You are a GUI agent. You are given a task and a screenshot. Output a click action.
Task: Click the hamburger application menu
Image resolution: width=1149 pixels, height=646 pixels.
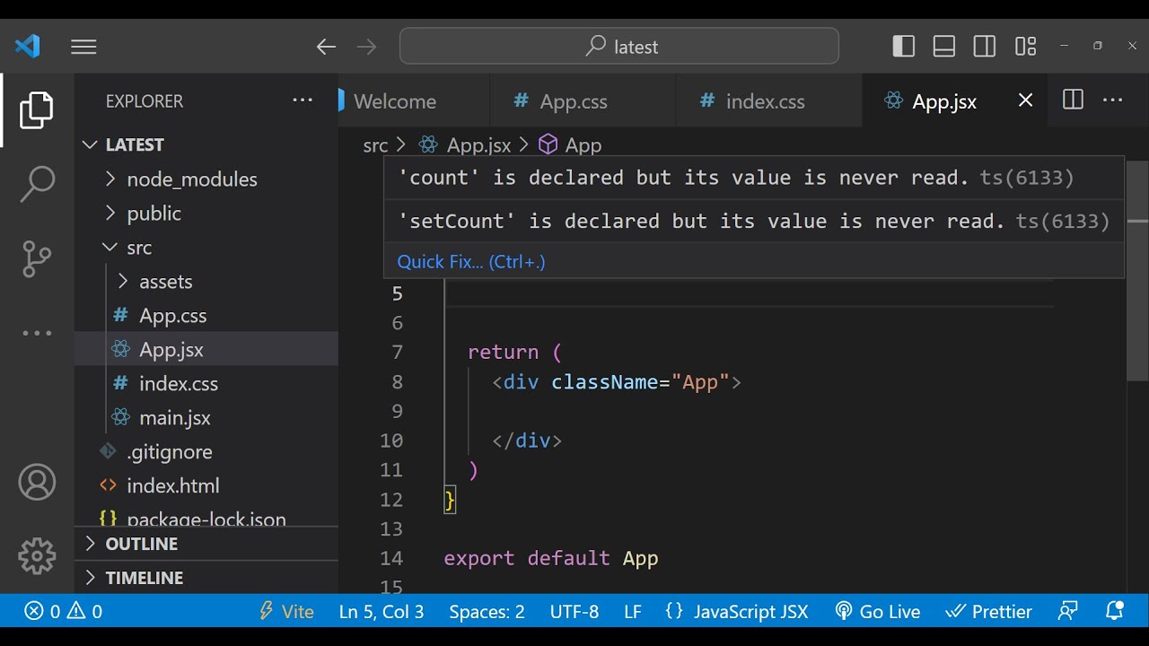tap(83, 47)
